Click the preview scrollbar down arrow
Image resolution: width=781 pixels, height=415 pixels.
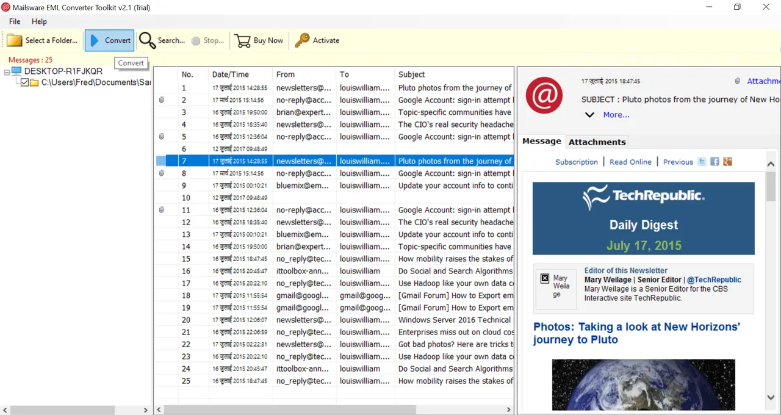771,397
